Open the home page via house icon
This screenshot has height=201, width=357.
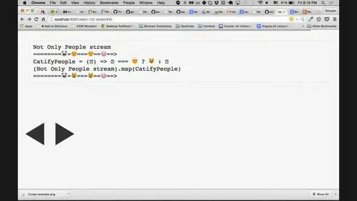[x=44, y=20]
